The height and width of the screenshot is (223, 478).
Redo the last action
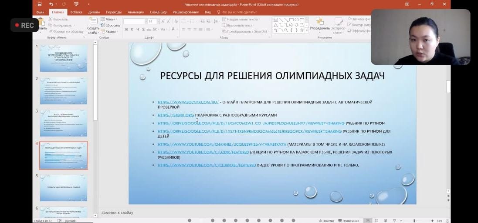pyautogui.click(x=64, y=4)
